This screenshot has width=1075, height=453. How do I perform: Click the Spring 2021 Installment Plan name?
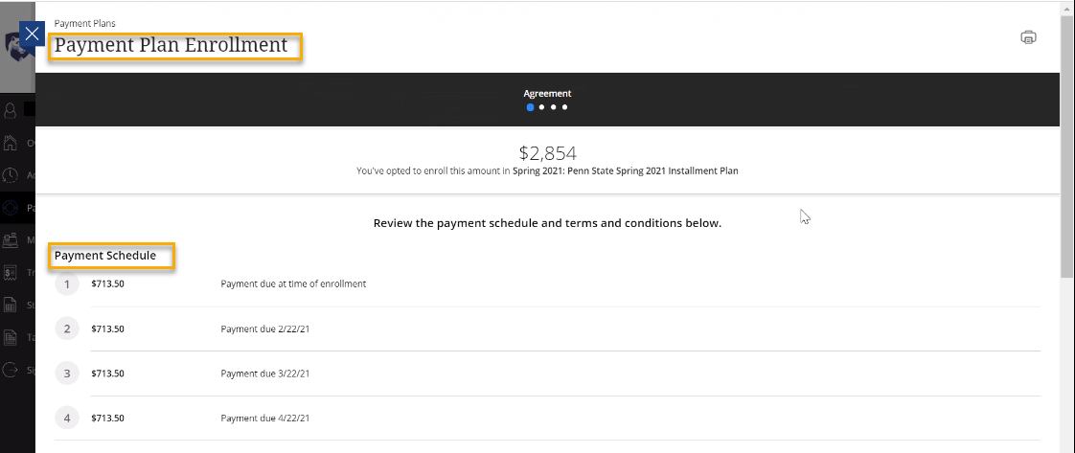626,171
